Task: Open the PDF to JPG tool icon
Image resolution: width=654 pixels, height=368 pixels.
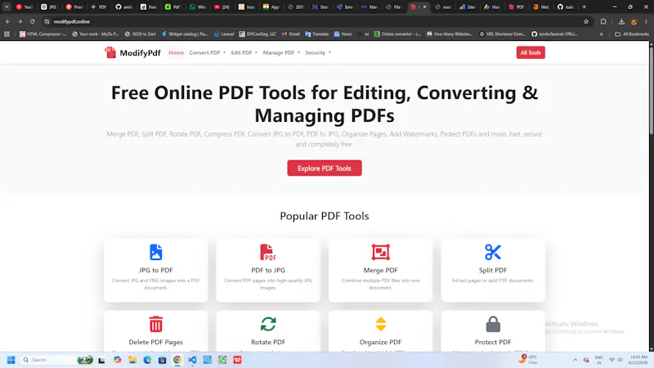Action: 268,252
